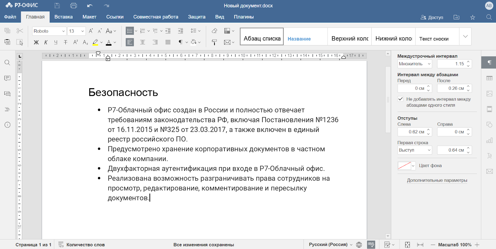Expand the bullet list style dropdown
This screenshot has width=496, height=249.
point(136,31)
